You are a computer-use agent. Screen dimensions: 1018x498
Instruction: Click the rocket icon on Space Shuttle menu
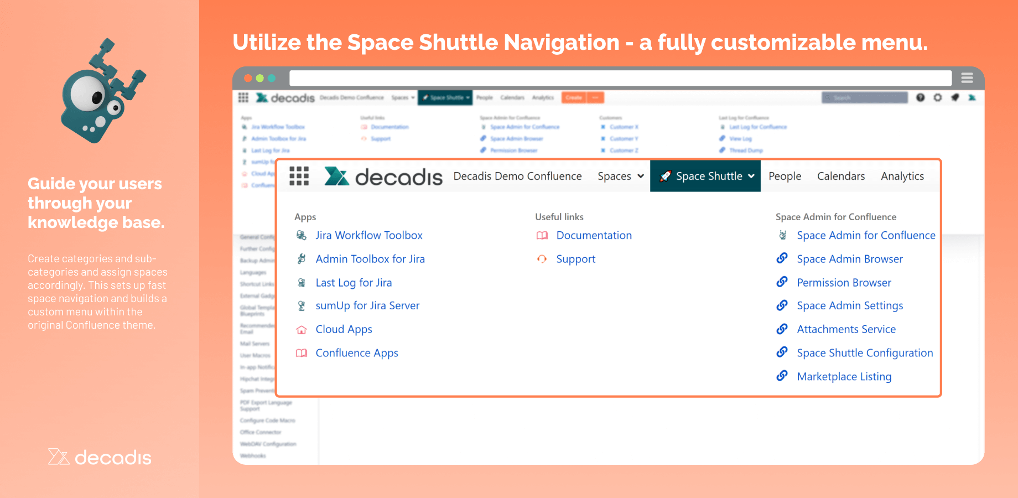point(666,176)
